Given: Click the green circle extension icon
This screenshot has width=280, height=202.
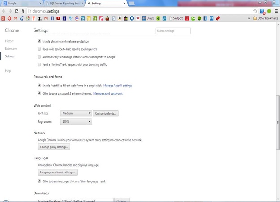Looking at the screenshot, I should (269, 11).
